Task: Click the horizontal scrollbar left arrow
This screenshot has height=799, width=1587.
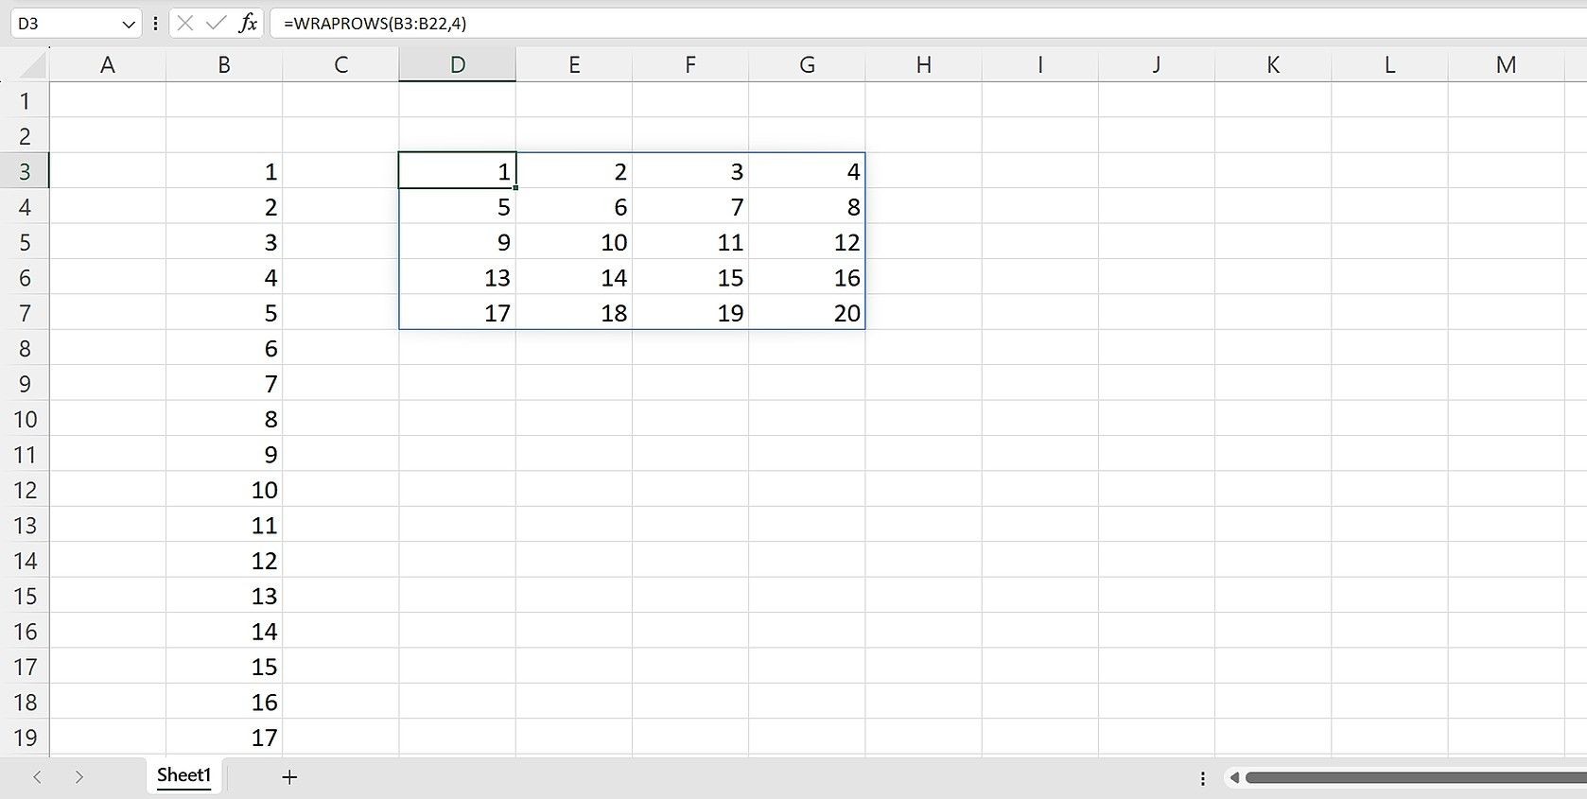Action: click(x=1233, y=778)
